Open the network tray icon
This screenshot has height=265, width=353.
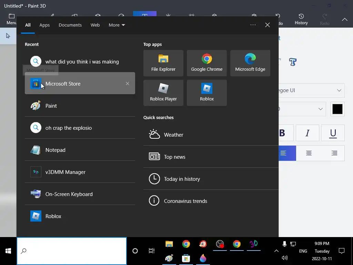293,244
